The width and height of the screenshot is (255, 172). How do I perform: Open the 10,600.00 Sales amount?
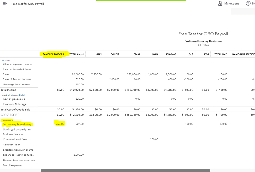click(x=78, y=74)
